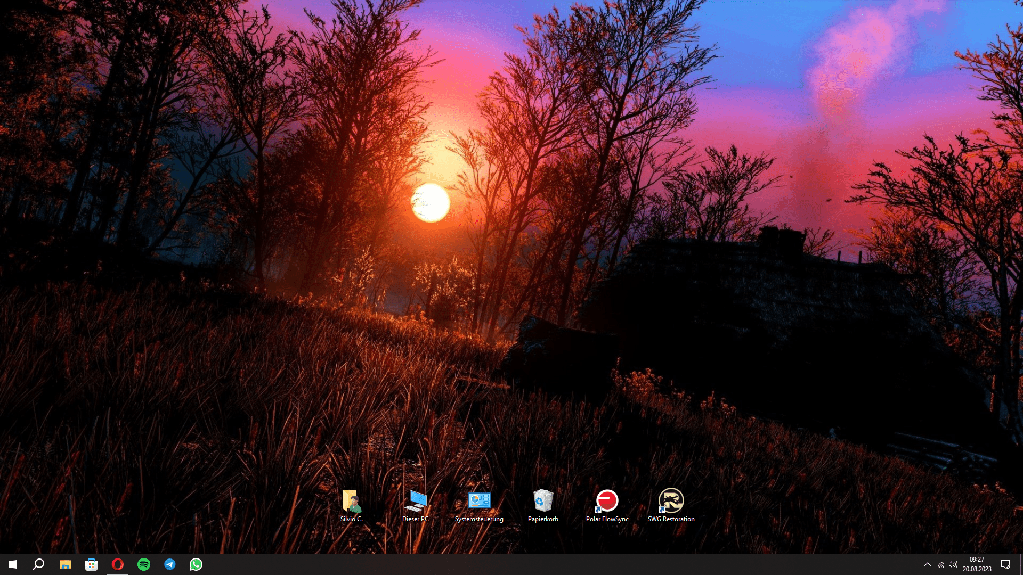Image resolution: width=1023 pixels, height=575 pixels.
Task: Open the volume speaker tray icon
Action: point(953,564)
